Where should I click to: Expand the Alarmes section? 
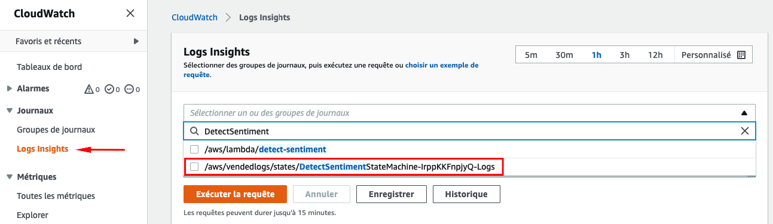tap(9, 88)
